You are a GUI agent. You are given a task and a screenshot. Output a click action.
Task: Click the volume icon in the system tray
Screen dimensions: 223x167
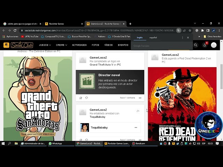pos(199,144)
